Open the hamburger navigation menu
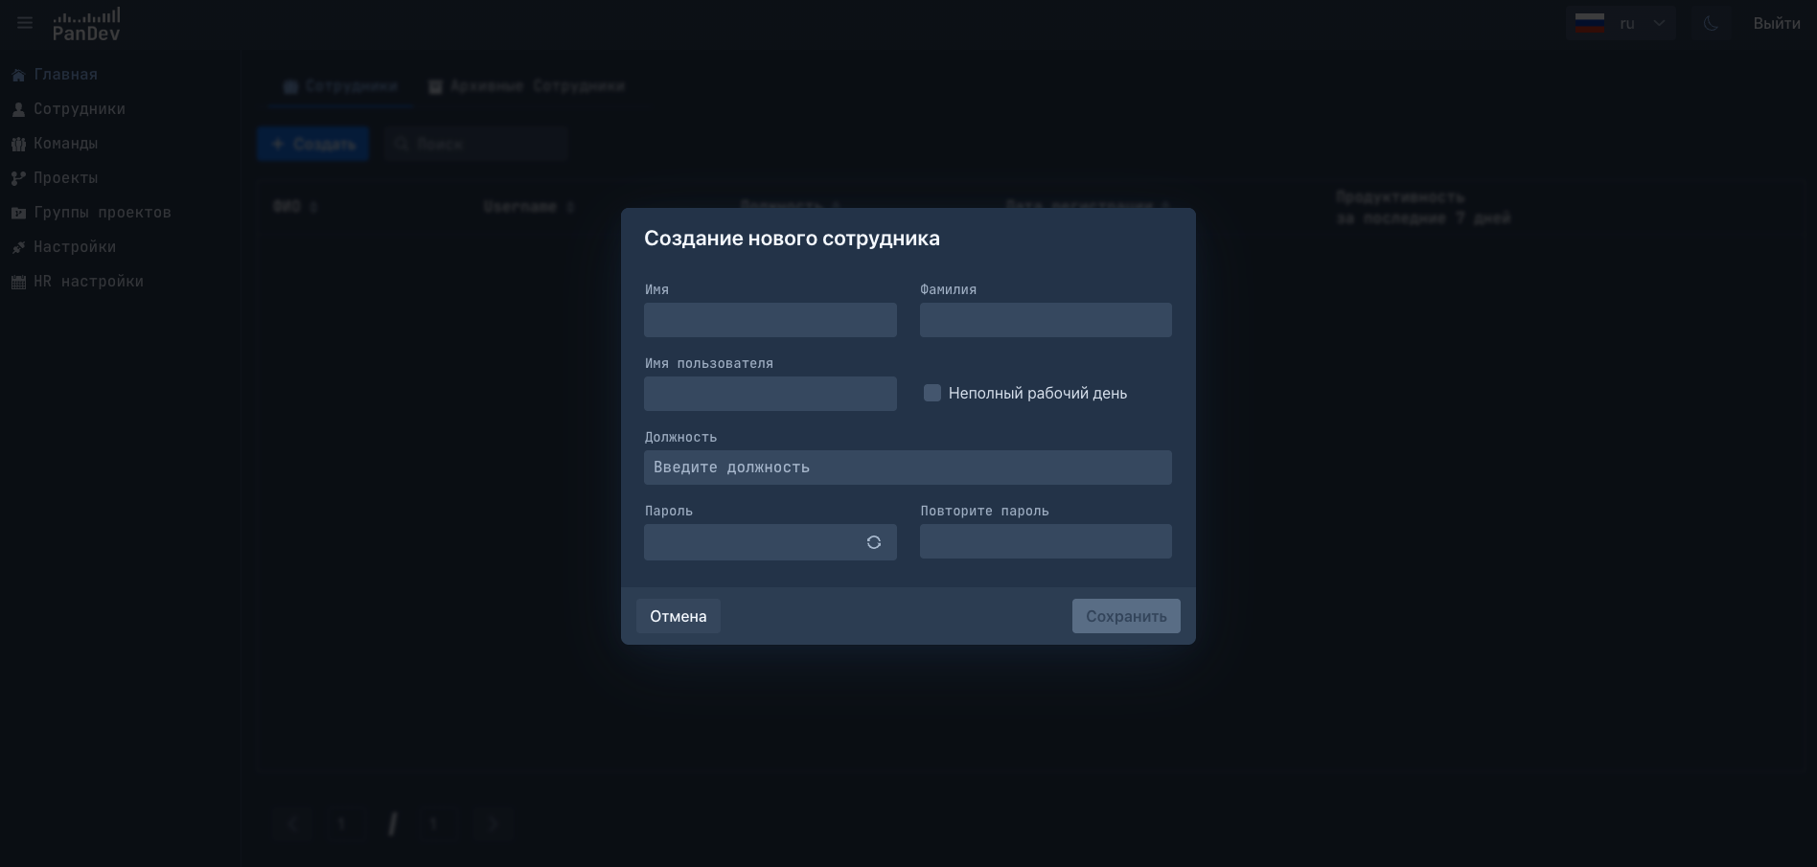Image resolution: width=1817 pixels, height=867 pixels. click(x=24, y=22)
